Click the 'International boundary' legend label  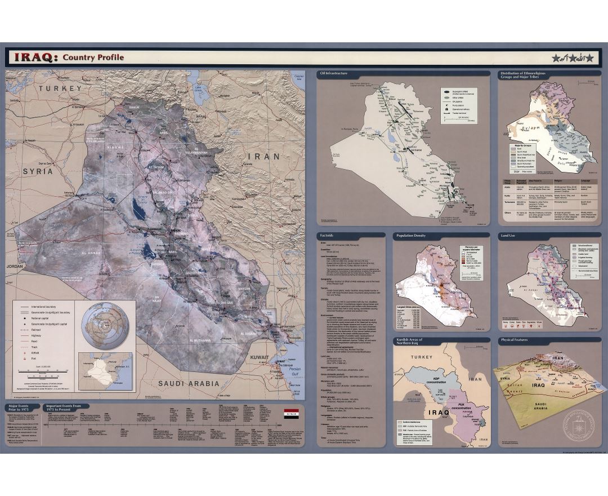click(44, 307)
